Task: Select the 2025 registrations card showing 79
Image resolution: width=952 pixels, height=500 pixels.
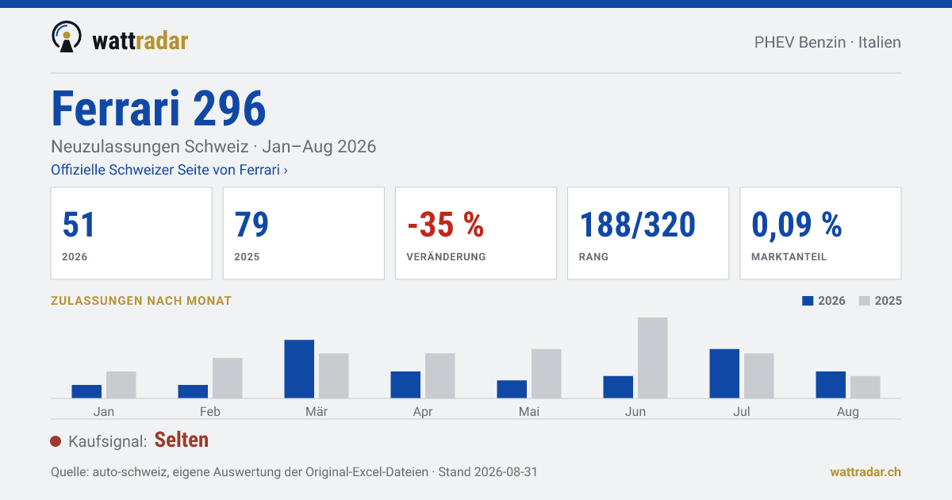Action: click(x=303, y=233)
